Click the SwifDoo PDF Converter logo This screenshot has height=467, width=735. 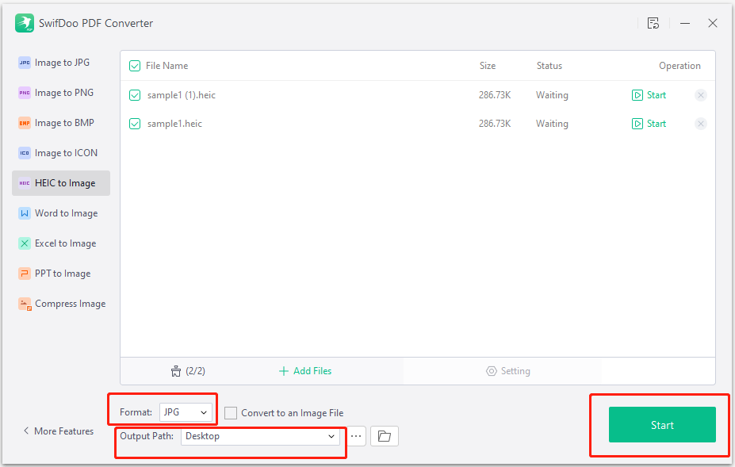click(25, 23)
